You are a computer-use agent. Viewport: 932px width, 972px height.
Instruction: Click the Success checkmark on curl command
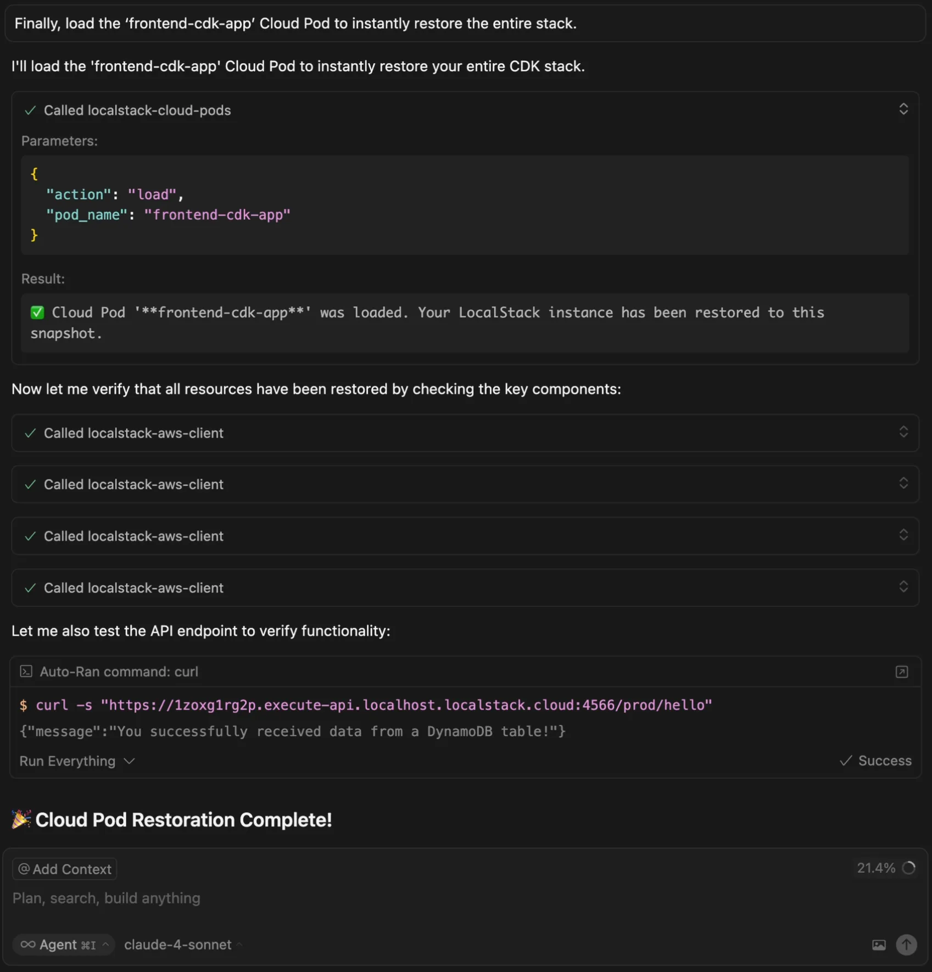click(x=846, y=761)
